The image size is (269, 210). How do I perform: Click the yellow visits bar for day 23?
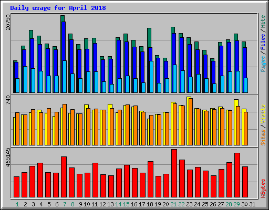click(x=188, y=121)
